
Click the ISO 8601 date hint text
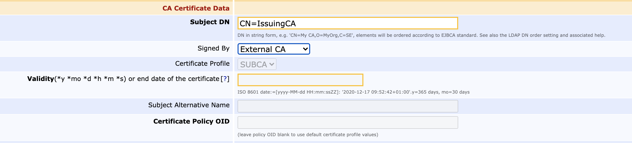coord(353,92)
